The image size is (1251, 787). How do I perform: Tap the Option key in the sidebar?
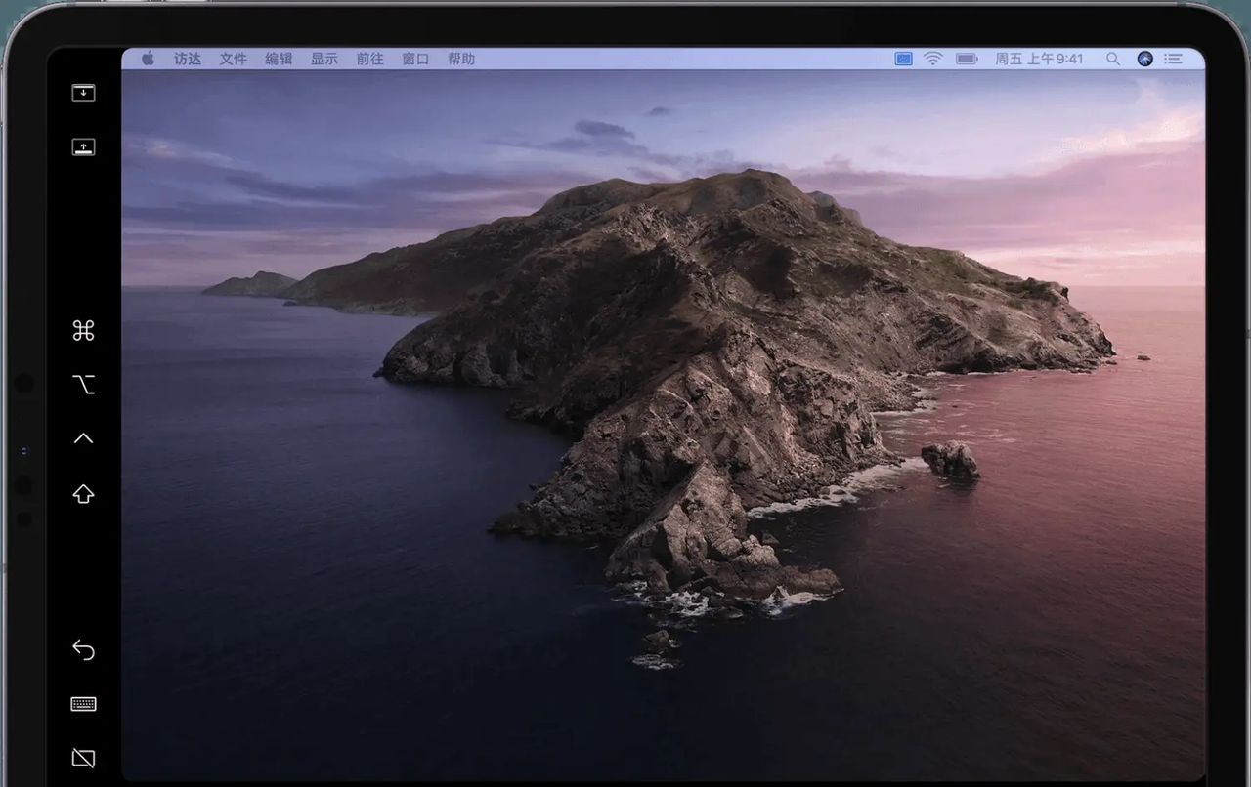pos(83,385)
